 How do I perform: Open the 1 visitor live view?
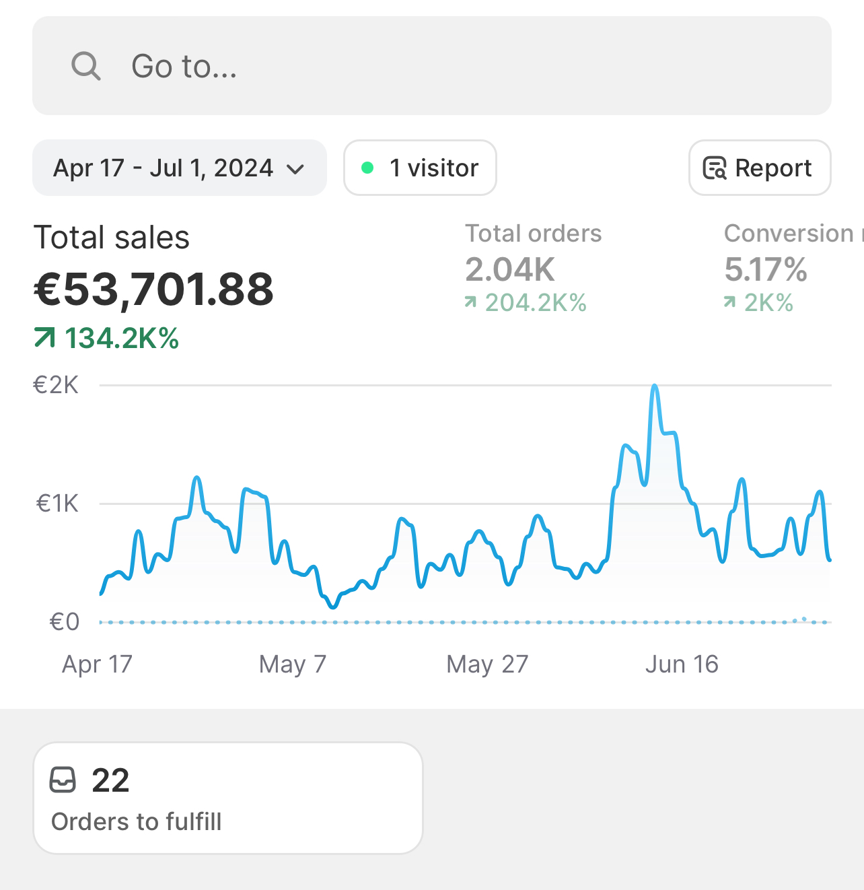421,168
